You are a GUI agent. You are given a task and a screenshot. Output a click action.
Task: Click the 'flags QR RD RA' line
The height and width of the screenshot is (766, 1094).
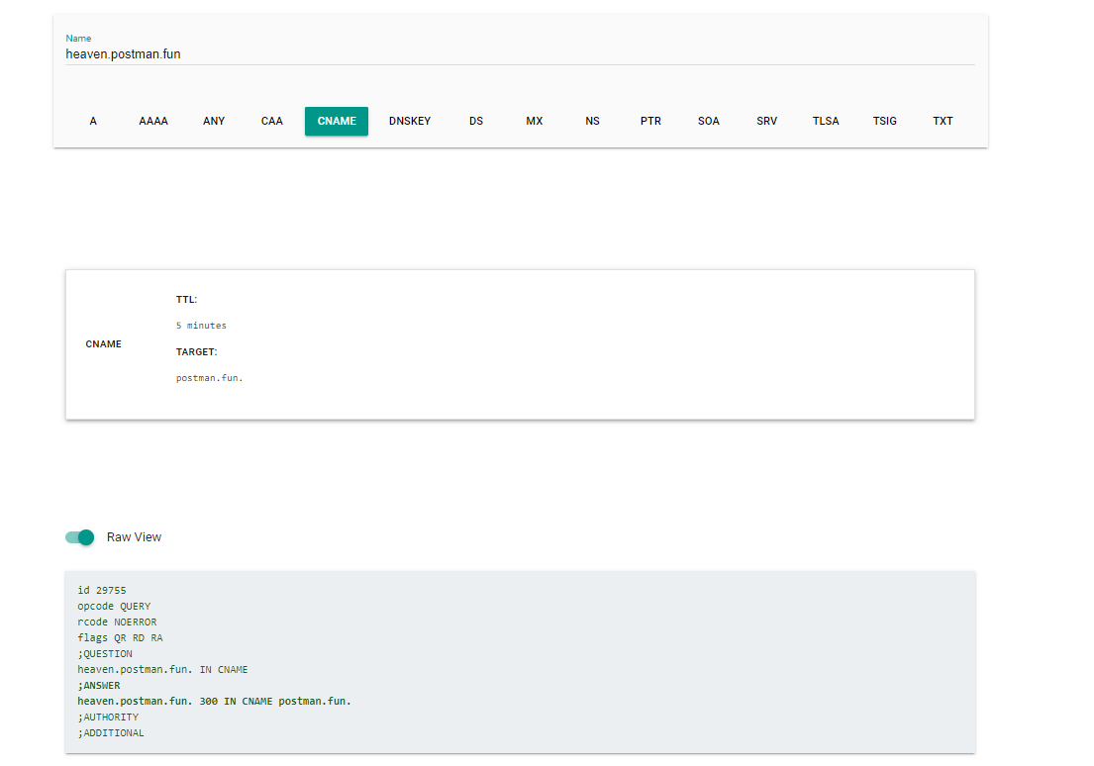coord(120,637)
